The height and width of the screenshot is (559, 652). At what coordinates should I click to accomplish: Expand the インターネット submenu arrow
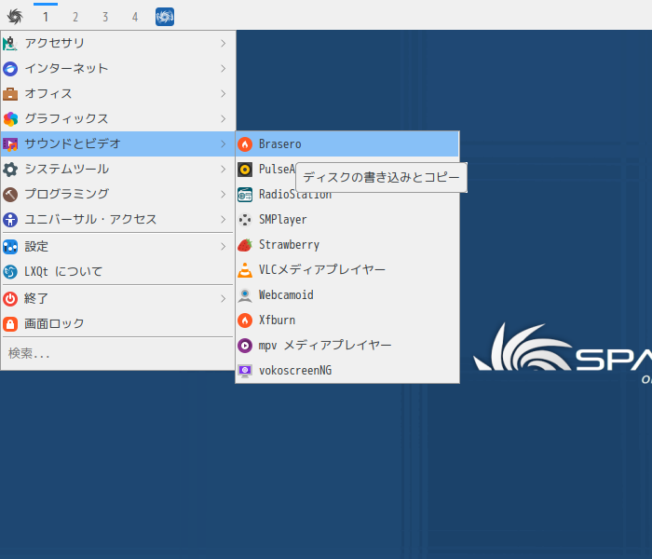[224, 69]
